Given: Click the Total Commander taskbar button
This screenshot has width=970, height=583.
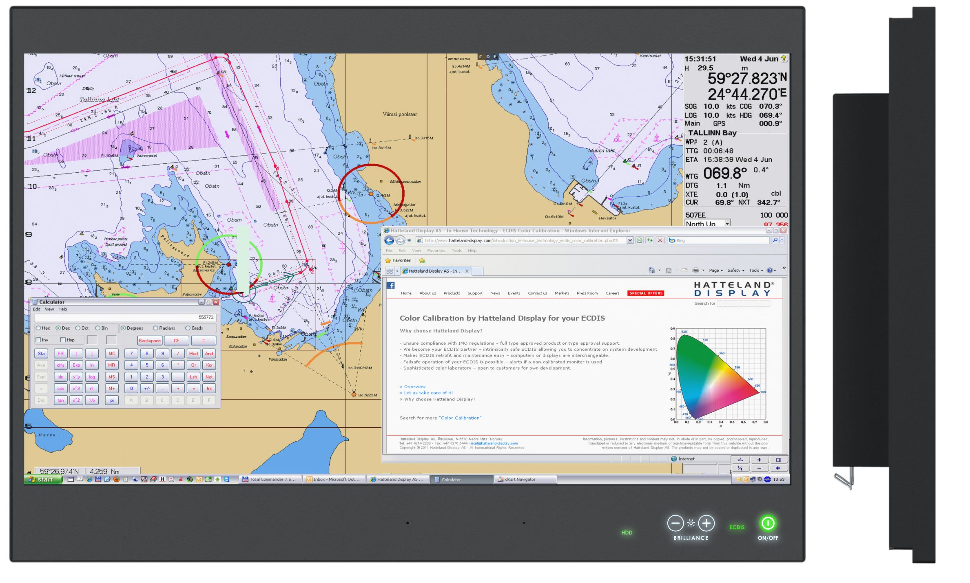Looking at the screenshot, I should coord(270,479).
